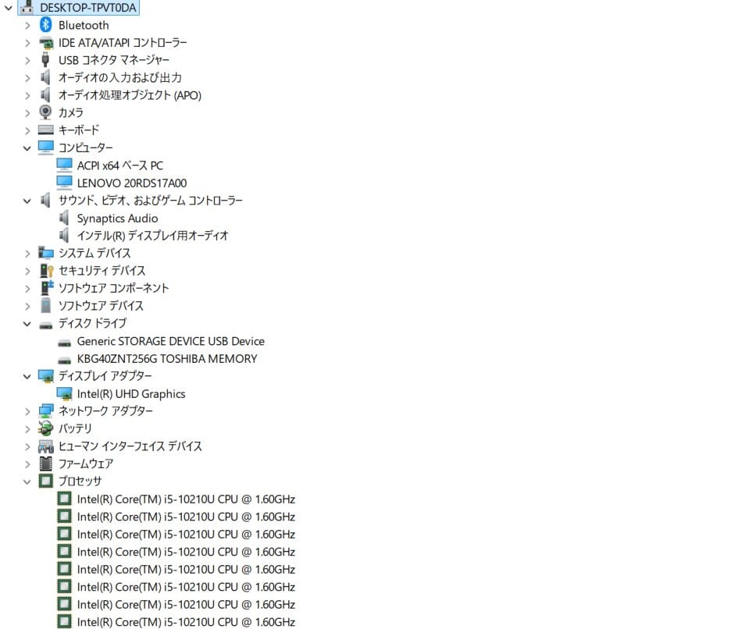Collapse ディスク ドライブ category

pos(27,324)
